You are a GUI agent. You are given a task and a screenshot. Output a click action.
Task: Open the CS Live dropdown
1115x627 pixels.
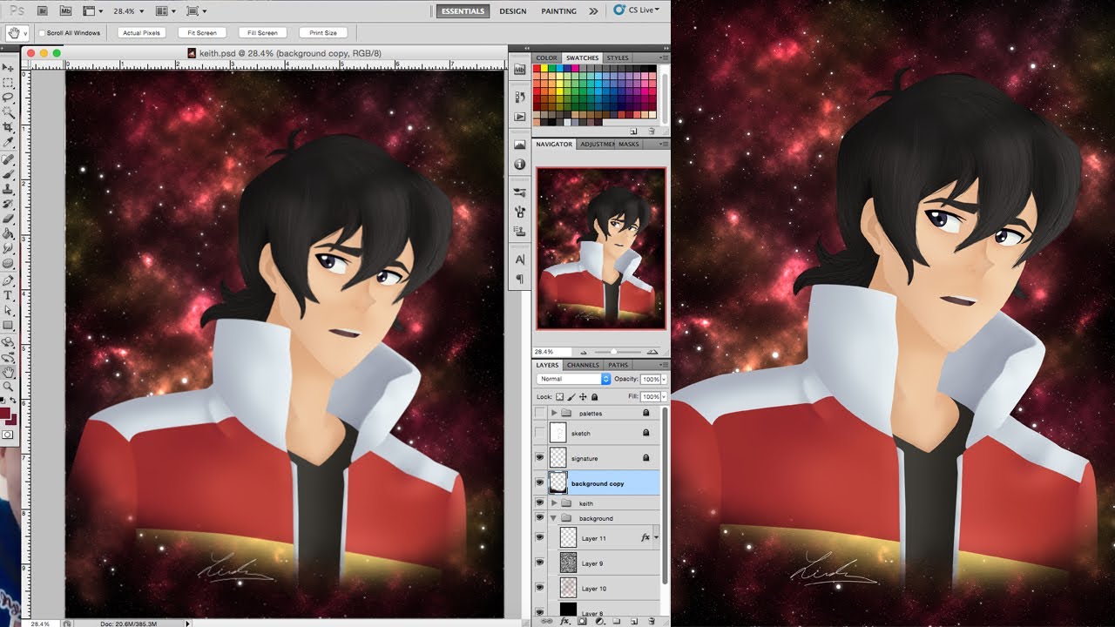[x=637, y=10]
